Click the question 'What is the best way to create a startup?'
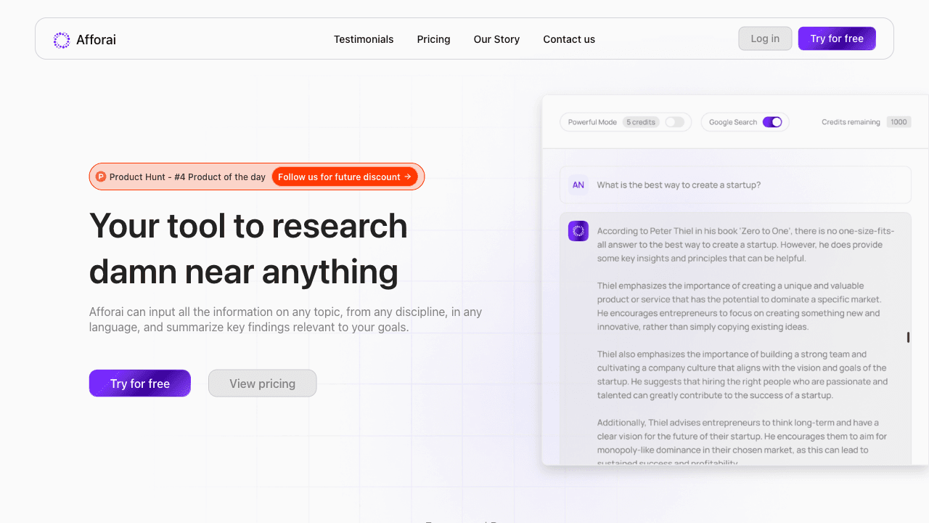The image size is (929, 523). tap(679, 185)
